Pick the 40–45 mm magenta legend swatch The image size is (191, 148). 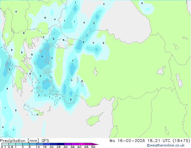coord(82,144)
